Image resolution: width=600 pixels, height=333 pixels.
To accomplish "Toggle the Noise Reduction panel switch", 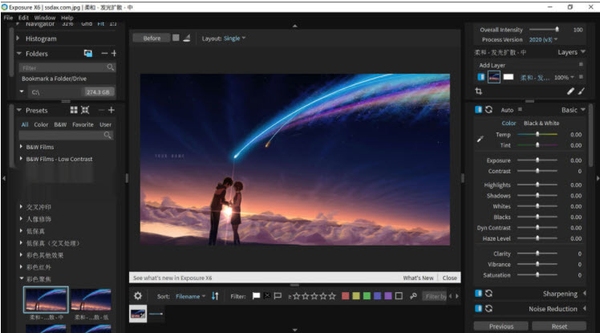I will (479, 308).
